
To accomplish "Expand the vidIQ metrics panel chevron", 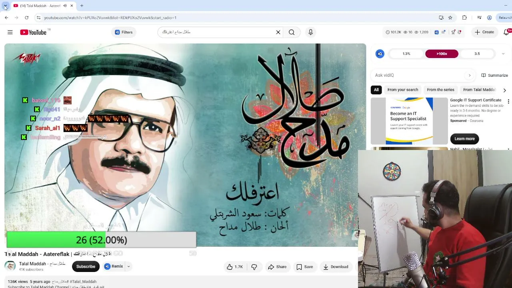I will (503, 54).
